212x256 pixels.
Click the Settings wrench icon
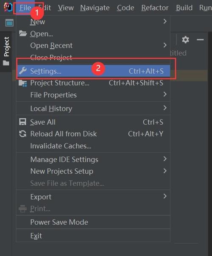point(23,71)
